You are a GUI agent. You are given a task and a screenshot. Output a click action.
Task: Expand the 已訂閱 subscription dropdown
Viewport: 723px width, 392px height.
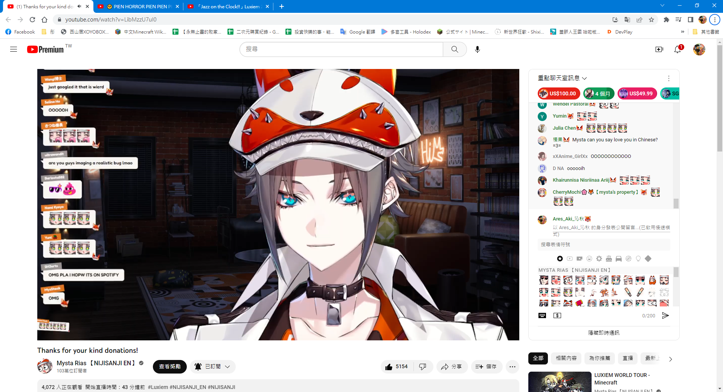click(212, 367)
